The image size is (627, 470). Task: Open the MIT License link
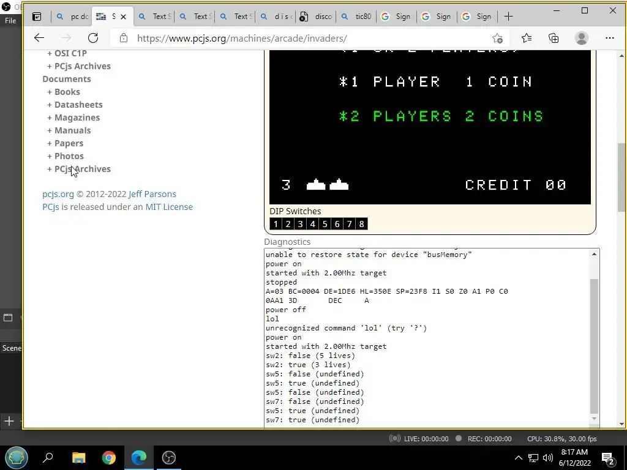169,207
